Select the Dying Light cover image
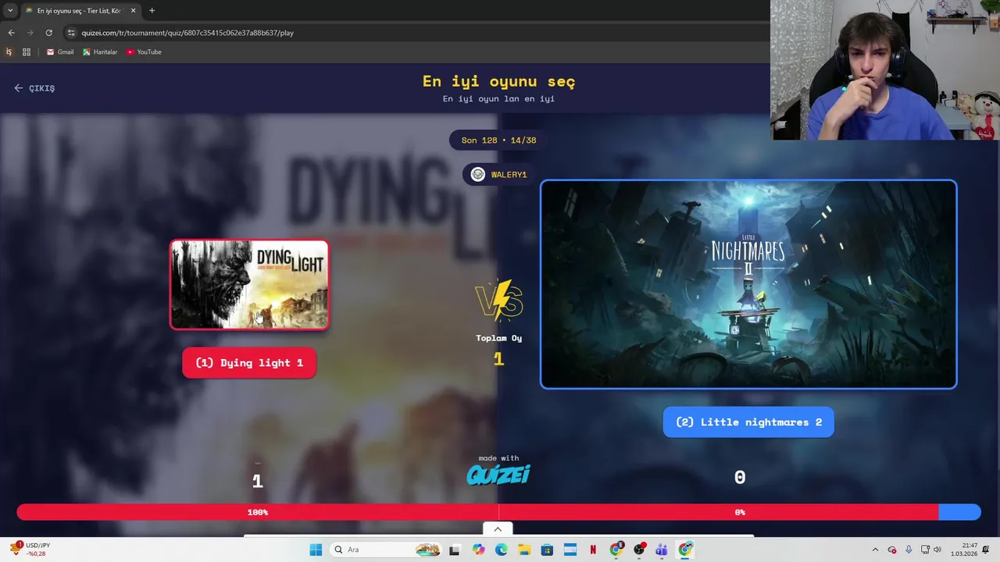The image size is (1000, 562). [x=249, y=285]
